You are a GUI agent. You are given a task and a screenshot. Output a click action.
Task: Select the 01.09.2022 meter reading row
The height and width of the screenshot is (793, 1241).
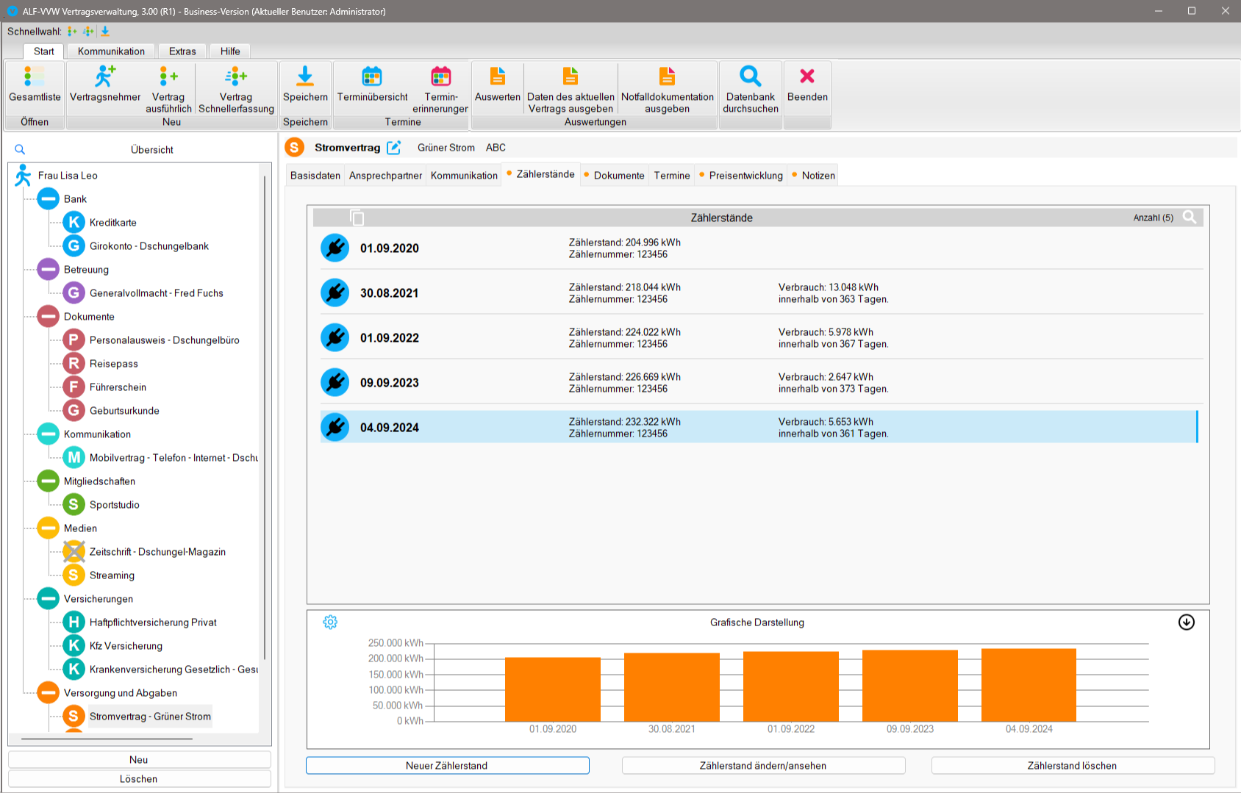757,338
